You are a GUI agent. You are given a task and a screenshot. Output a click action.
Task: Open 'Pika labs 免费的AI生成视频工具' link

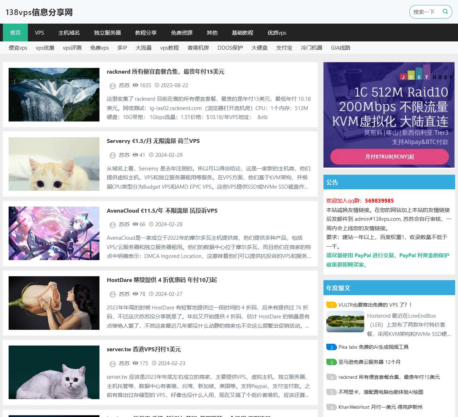[x=374, y=347]
